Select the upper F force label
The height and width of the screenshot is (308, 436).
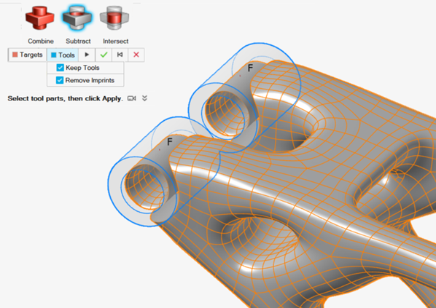[250, 68]
